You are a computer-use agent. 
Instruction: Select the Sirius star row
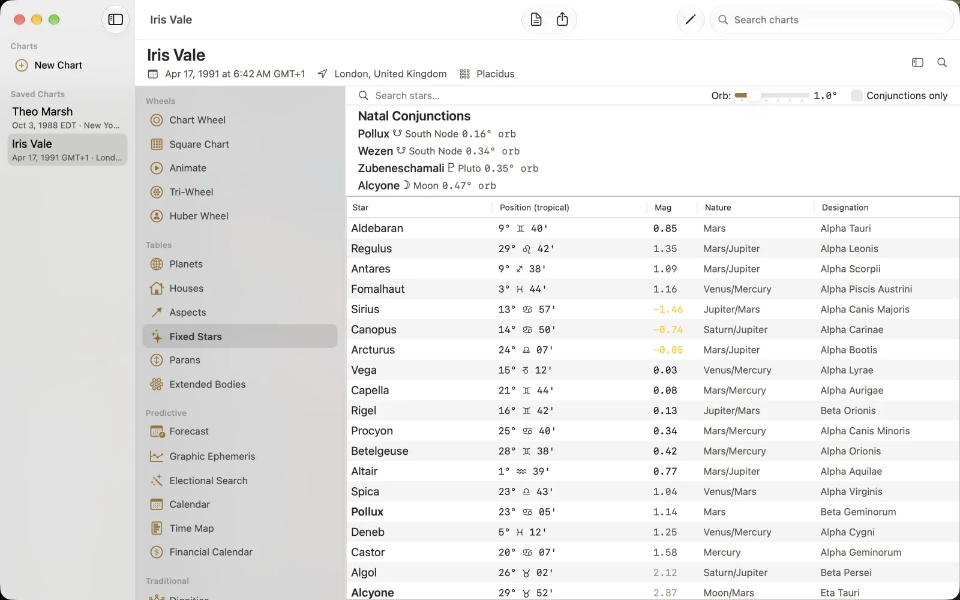click(653, 310)
